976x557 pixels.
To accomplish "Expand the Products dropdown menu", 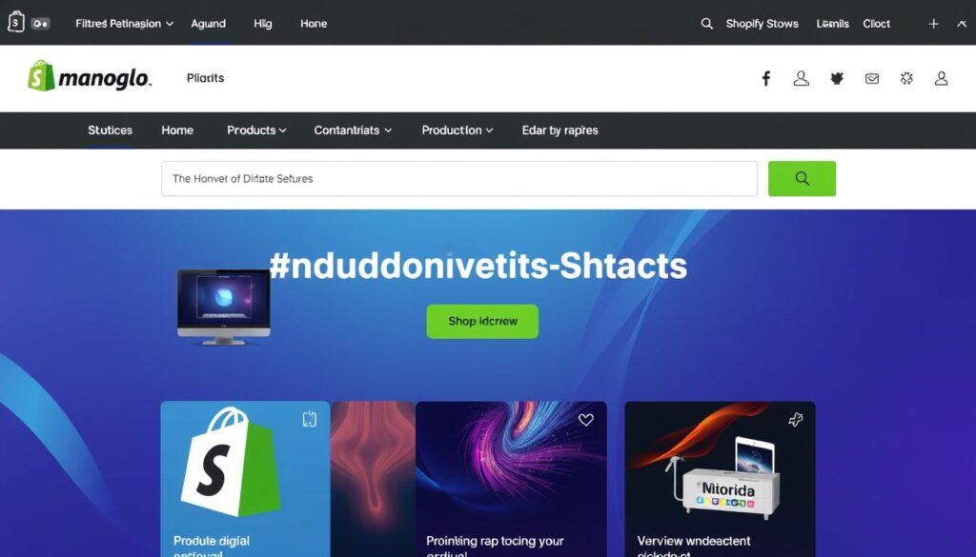I will coord(256,130).
